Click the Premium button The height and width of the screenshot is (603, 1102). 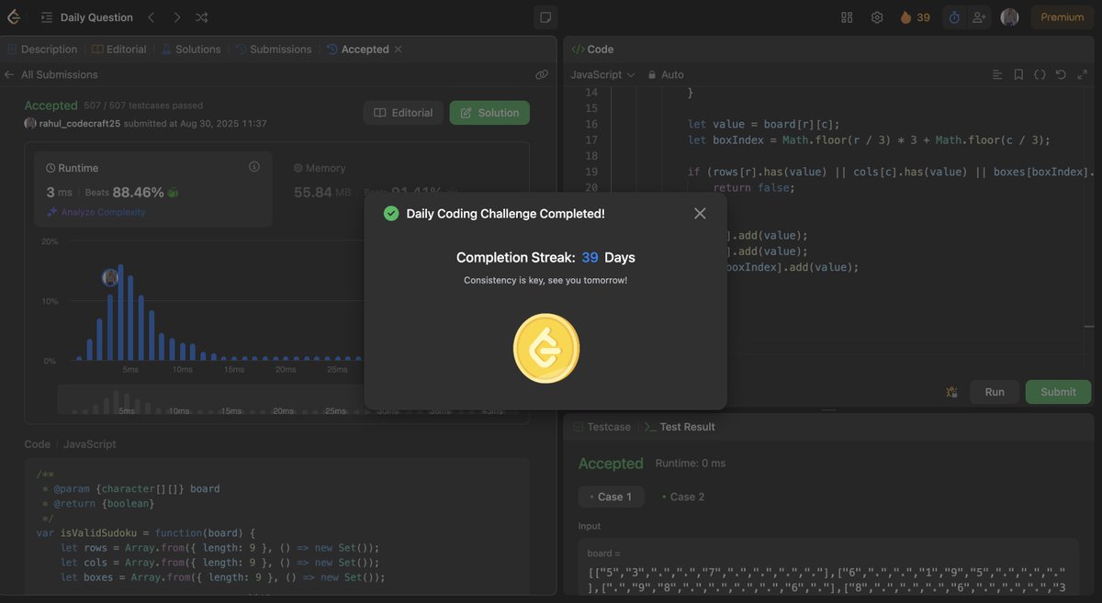(x=1062, y=17)
